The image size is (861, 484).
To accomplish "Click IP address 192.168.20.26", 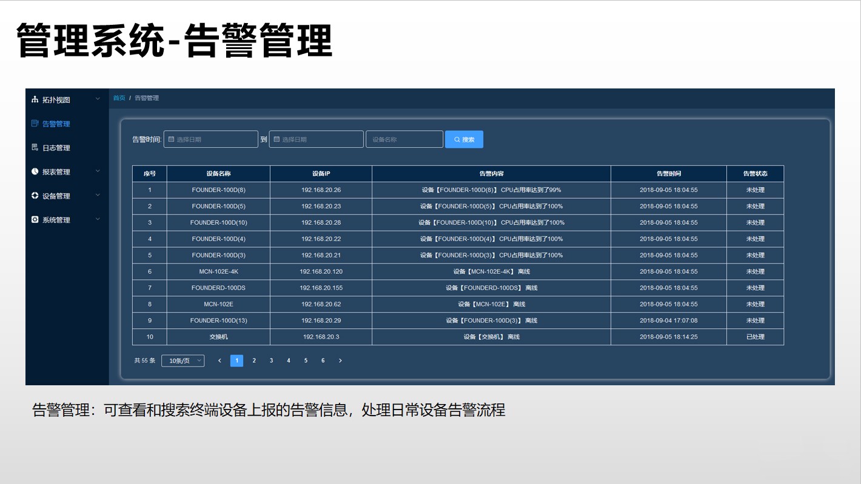I will click(321, 190).
